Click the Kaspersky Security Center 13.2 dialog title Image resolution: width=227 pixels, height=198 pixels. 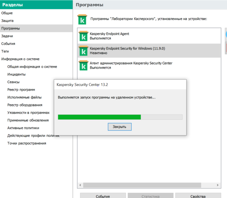click(82, 85)
